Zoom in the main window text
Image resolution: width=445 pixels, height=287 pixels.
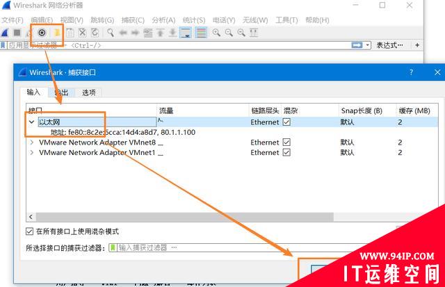point(216,33)
